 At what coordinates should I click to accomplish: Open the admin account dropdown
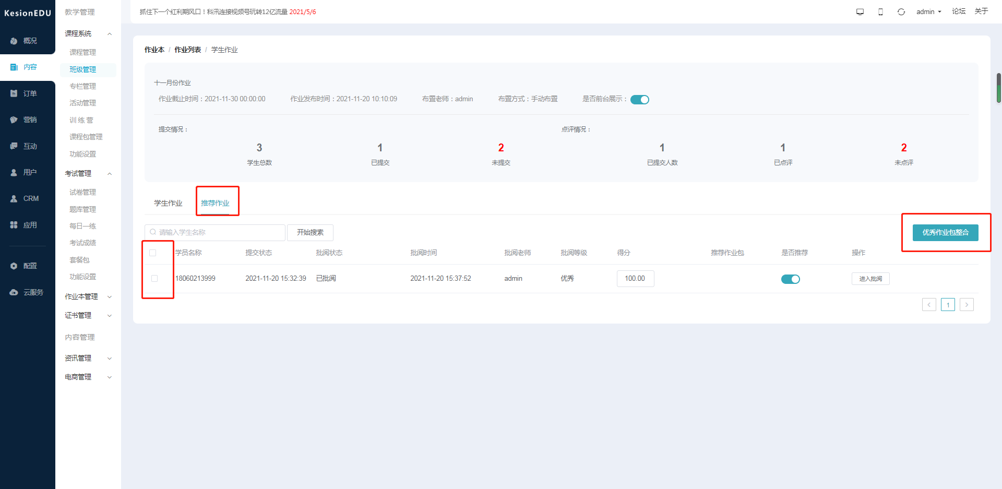[929, 12]
